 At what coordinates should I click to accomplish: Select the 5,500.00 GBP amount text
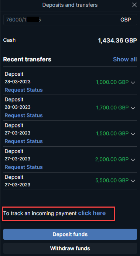click(x=112, y=181)
